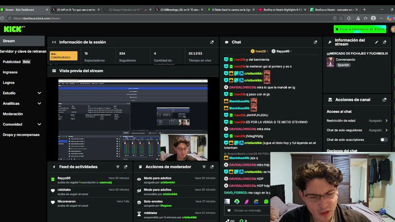
Task: Expand the Analíticas sidebar section
Action: [x=39, y=104]
